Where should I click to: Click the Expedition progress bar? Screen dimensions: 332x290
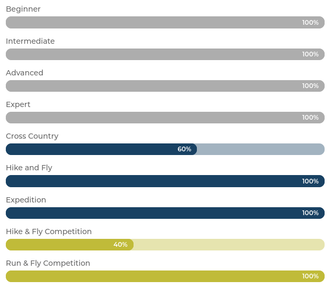(x=165, y=213)
